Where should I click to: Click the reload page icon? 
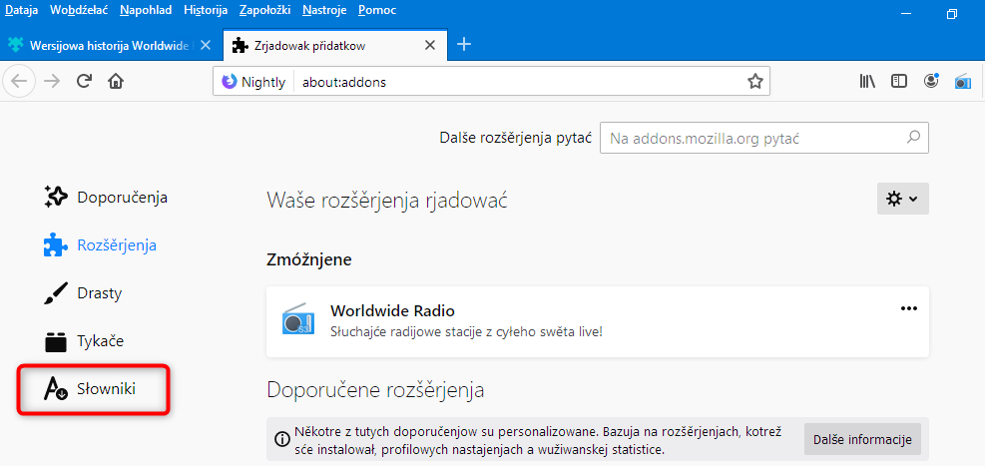point(84,82)
